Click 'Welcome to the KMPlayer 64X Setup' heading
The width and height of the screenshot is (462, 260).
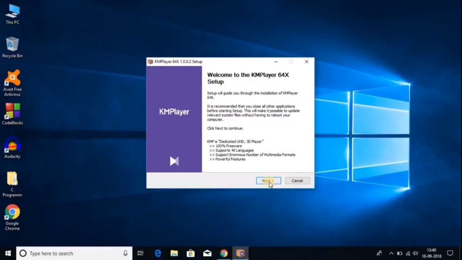click(x=248, y=78)
